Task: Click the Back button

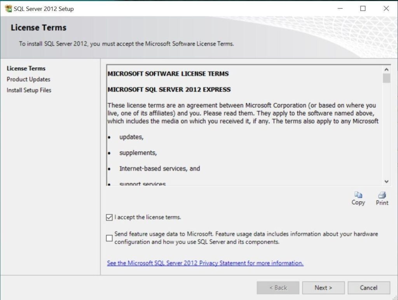Action: click(278, 288)
